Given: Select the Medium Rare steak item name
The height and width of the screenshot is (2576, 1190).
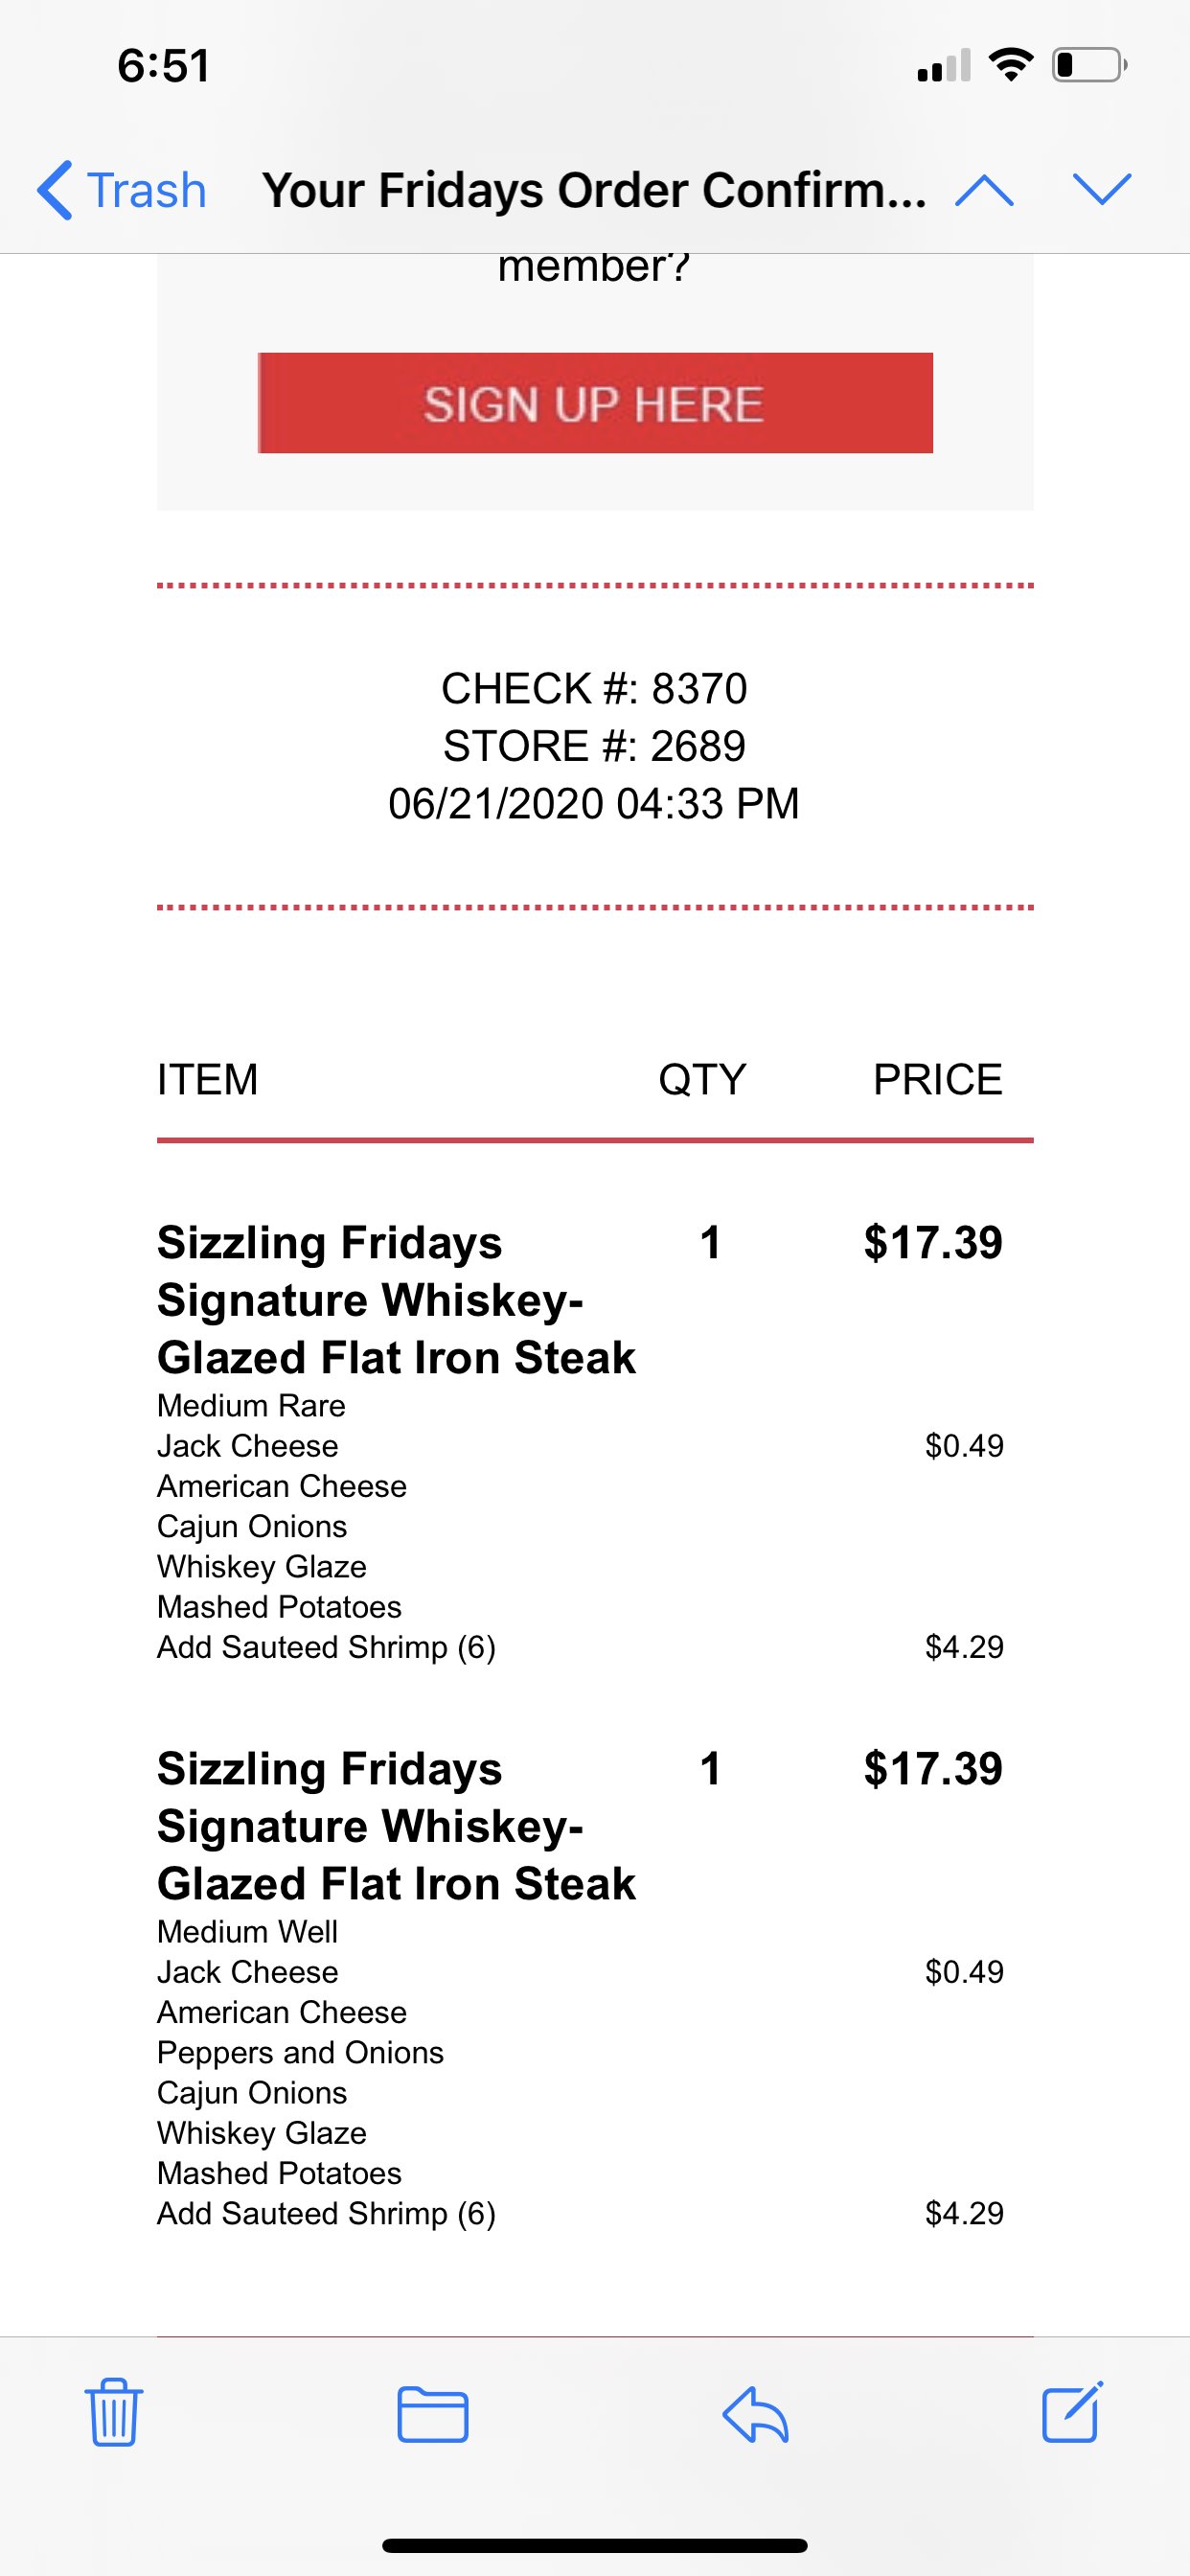Looking at the screenshot, I should [x=396, y=1299].
